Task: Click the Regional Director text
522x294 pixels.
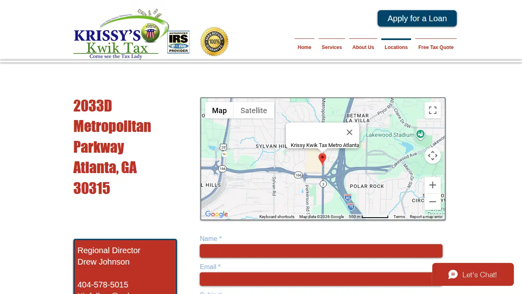Action: click(109, 250)
